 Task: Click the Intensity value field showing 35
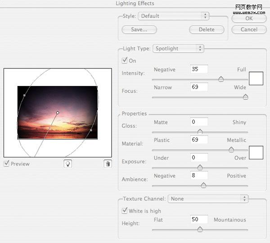coord(199,69)
